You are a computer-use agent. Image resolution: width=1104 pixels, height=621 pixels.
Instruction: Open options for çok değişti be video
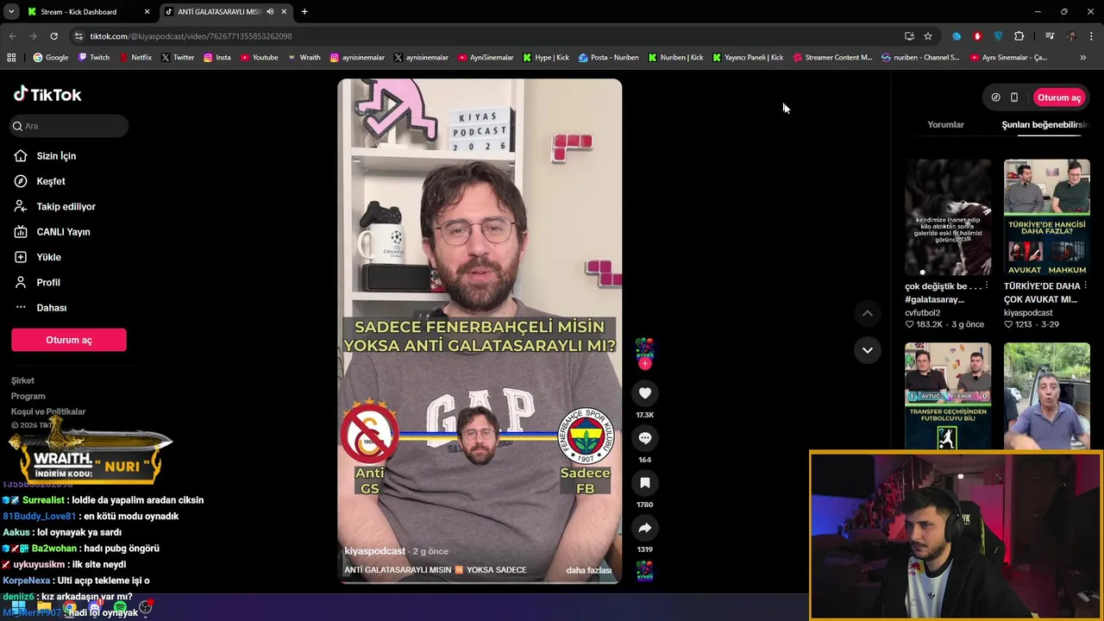point(987,285)
